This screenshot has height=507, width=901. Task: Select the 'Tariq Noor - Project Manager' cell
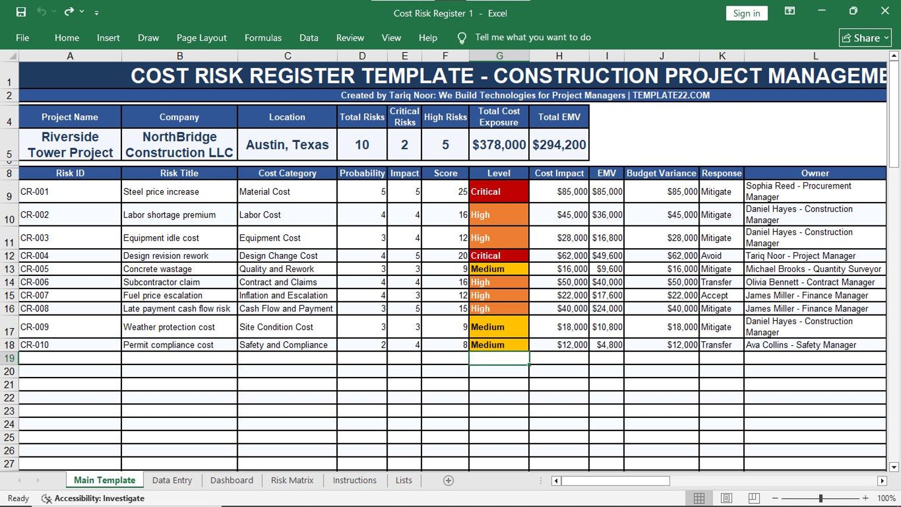(815, 256)
